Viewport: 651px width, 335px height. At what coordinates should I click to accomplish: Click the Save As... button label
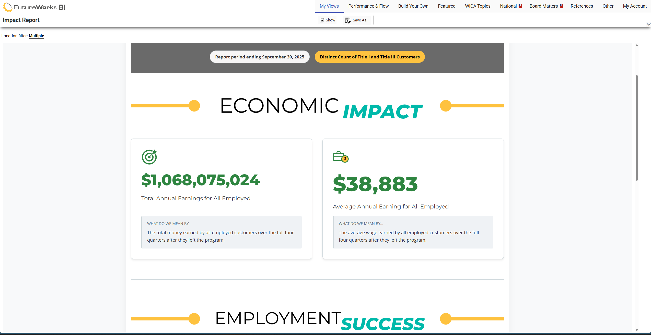pos(361,20)
